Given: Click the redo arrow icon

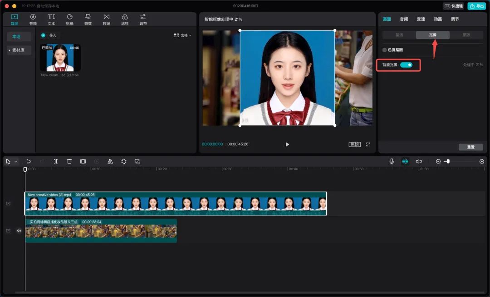Looking at the screenshot, I should 42,161.
